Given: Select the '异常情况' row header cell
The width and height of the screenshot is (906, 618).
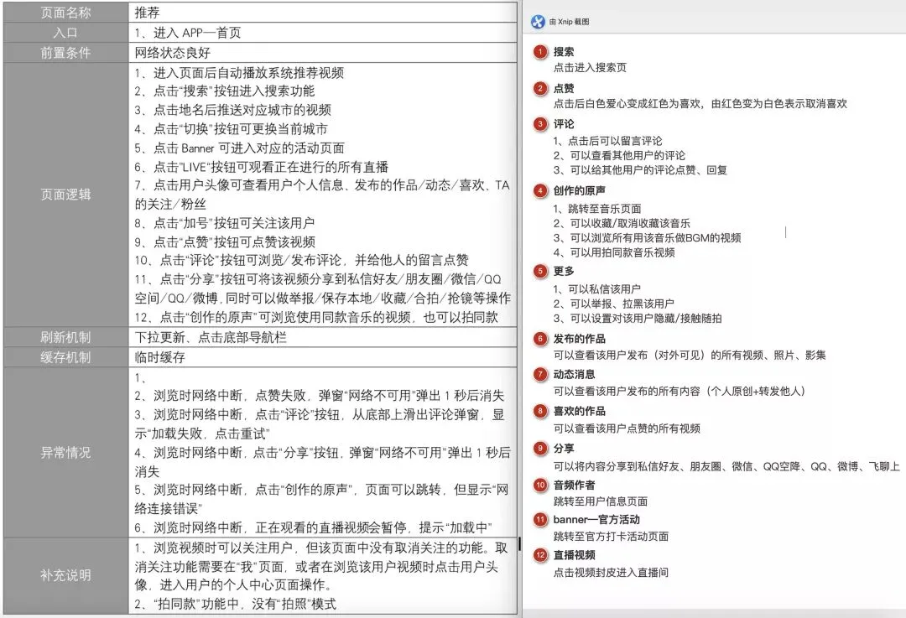Looking at the screenshot, I should pyautogui.click(x=66, y=453).
